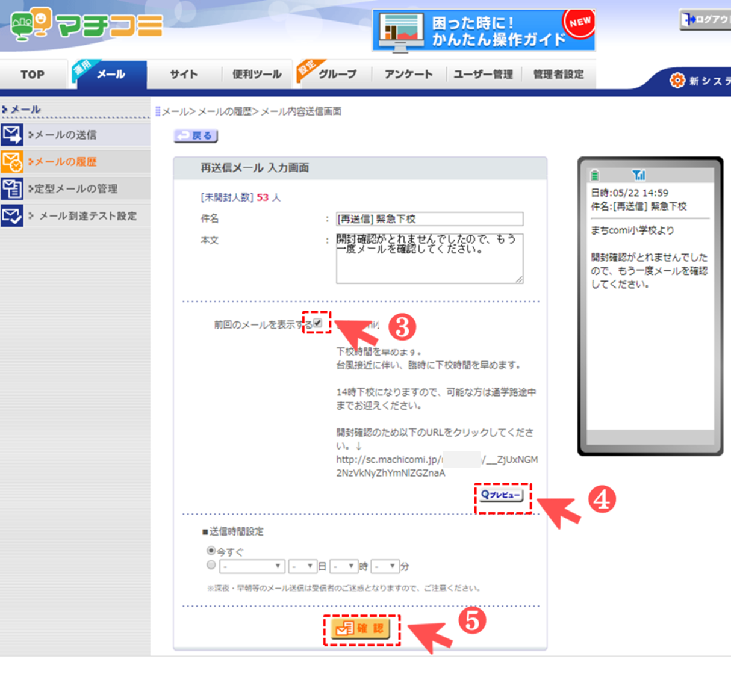Click the orange gear 新システム icon

[677, 81]
